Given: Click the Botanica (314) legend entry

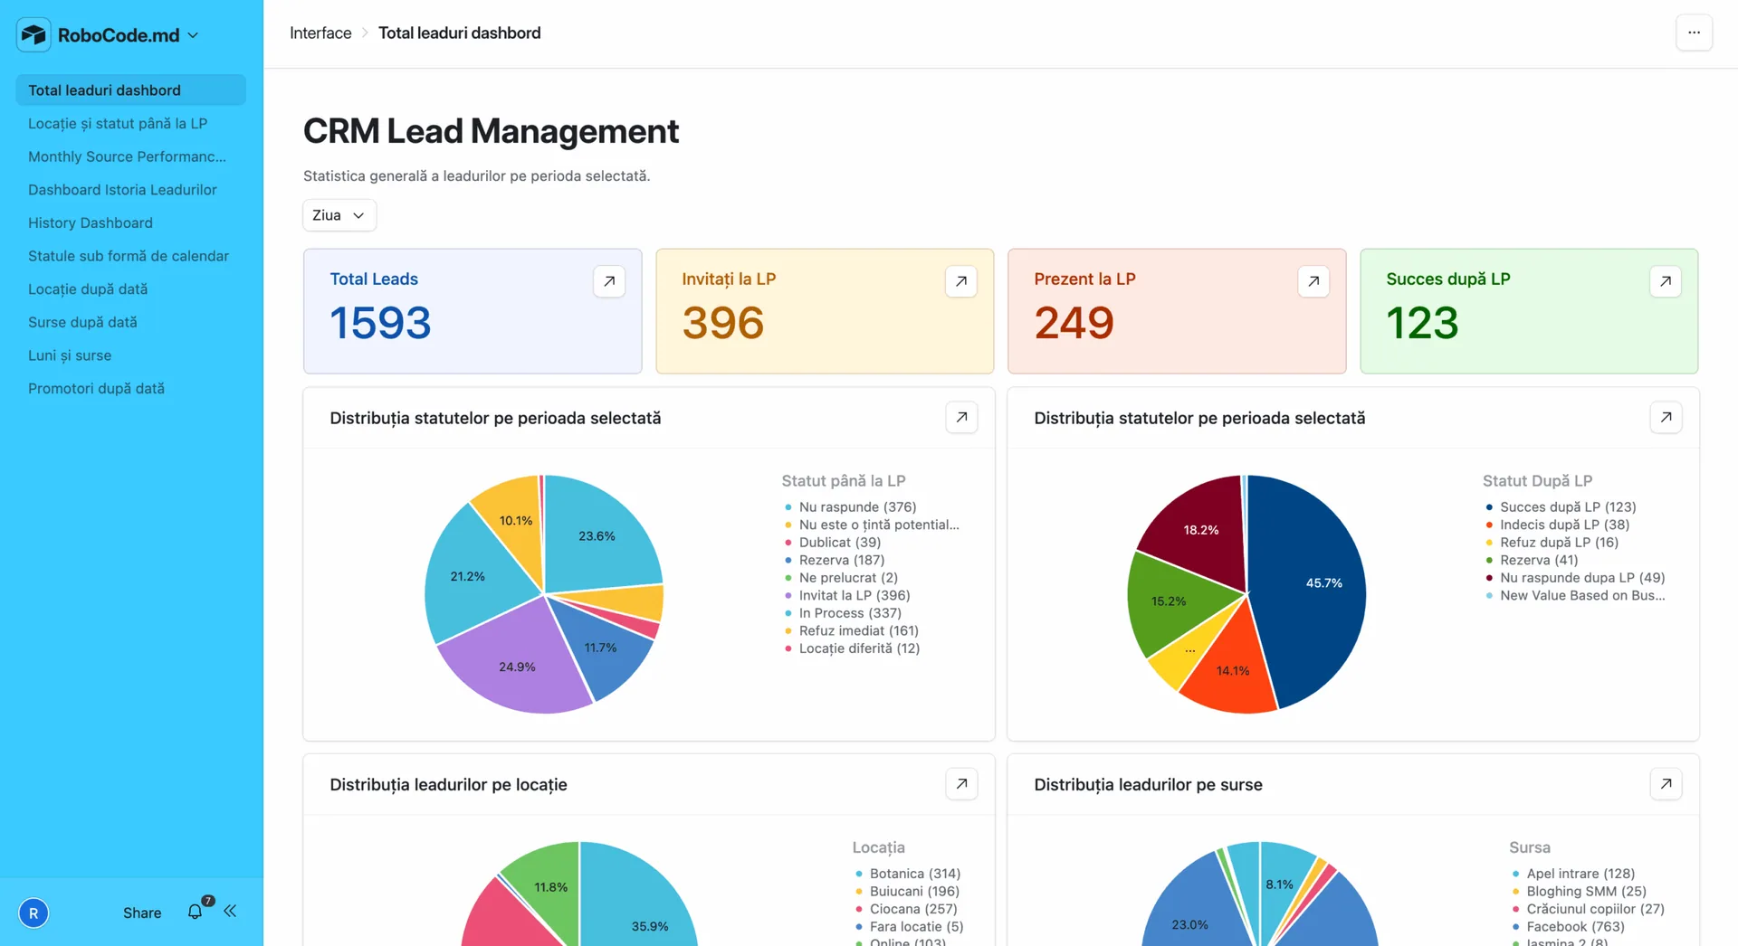Looking at the screenshot, I should coord(908,874).
